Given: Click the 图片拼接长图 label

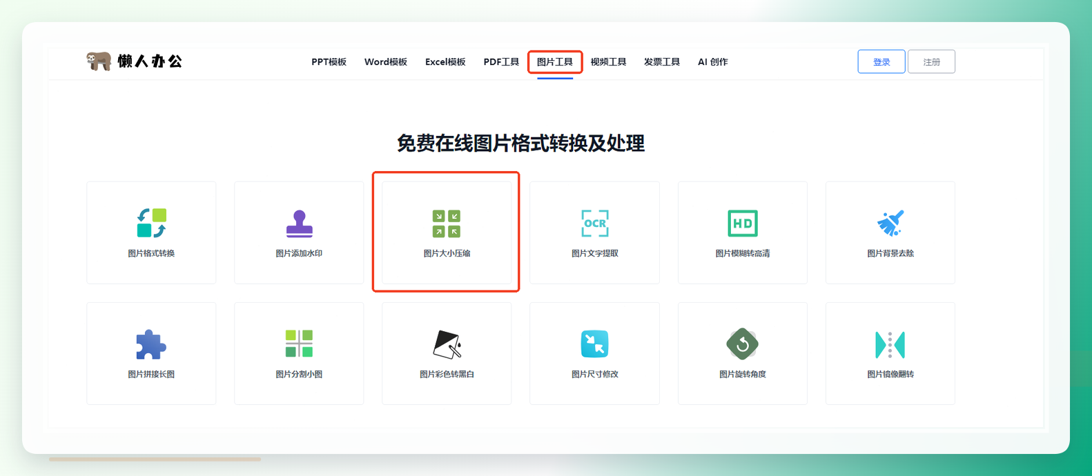Looking at the screenshot, I should [151, 374].
